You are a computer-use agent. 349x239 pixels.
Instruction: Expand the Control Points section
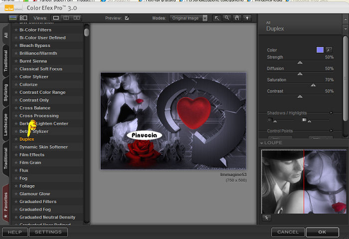(331, 131)
